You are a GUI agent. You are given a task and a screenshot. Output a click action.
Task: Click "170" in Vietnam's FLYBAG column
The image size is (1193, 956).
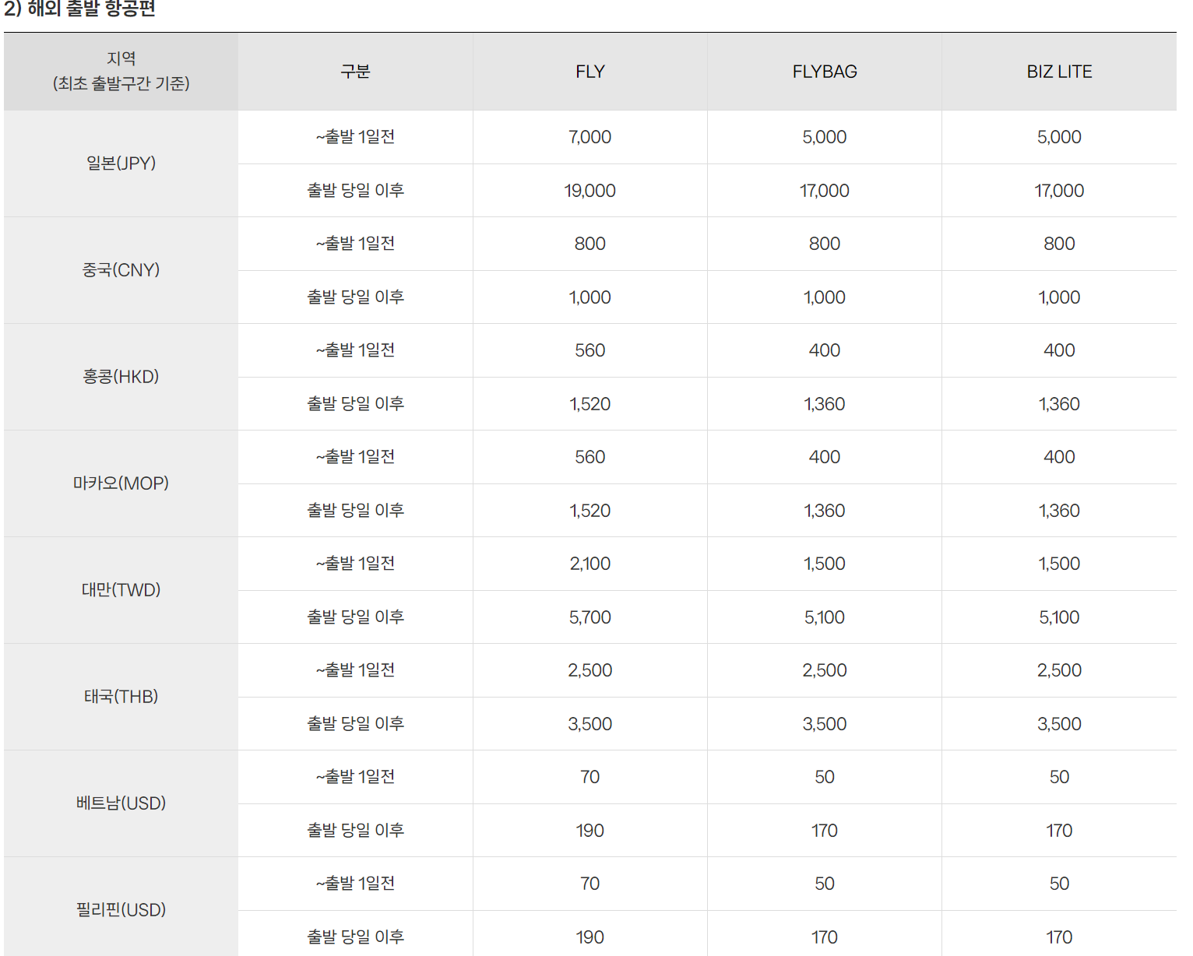825,831
